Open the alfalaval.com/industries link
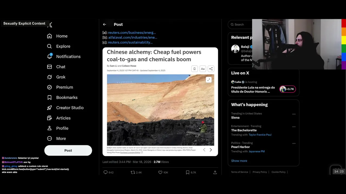Image resolution: width=346 pixels, height=194 pixels. (x=133, y=37)
